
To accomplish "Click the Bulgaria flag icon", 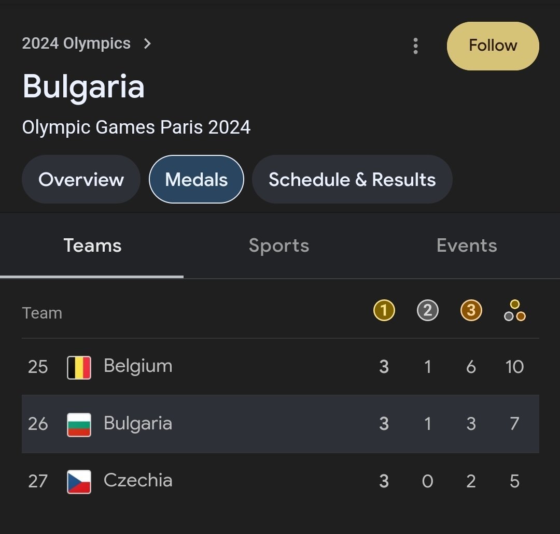I will pyautogui.click(x=79, y=424).
